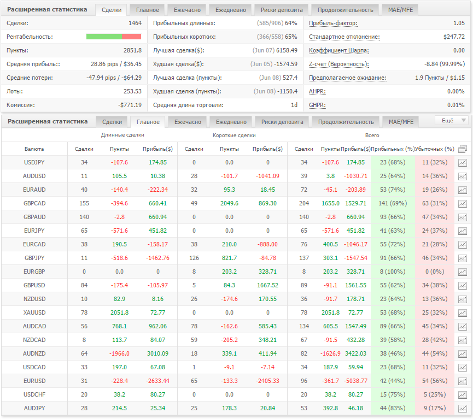Open chart icon for GBPUSD row
The width and height of the screenshot is (473, 419).
463,286
